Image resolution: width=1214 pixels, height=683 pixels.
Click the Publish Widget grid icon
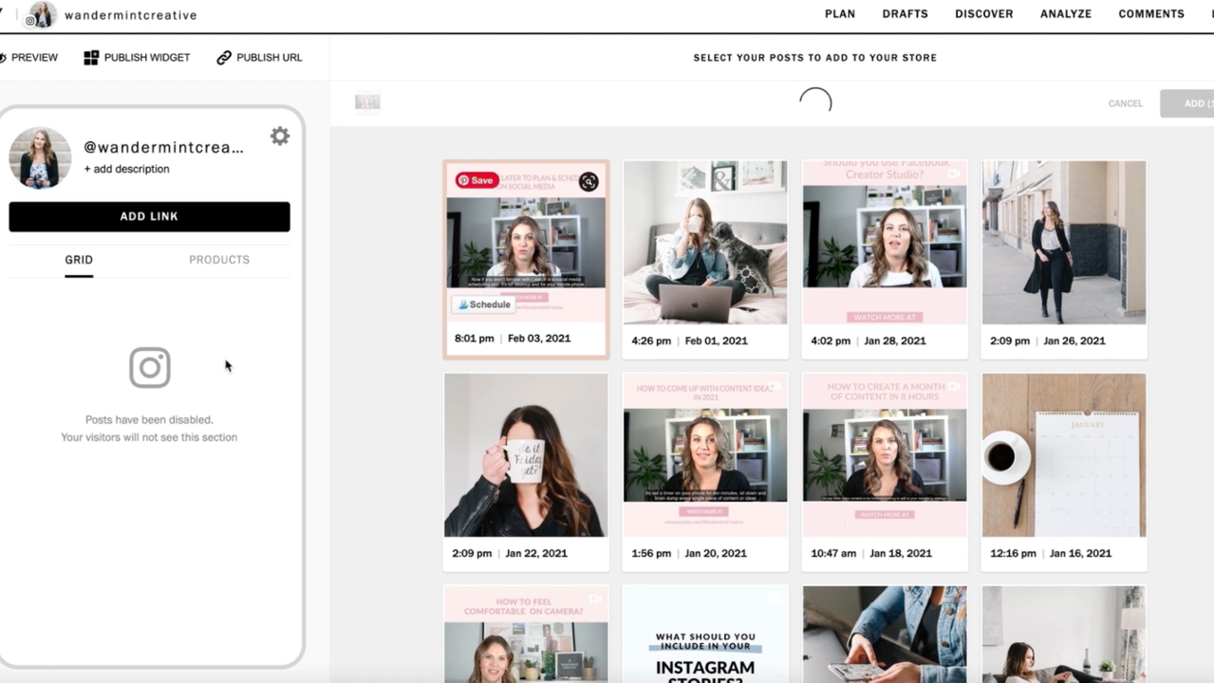tap(91, 58)
